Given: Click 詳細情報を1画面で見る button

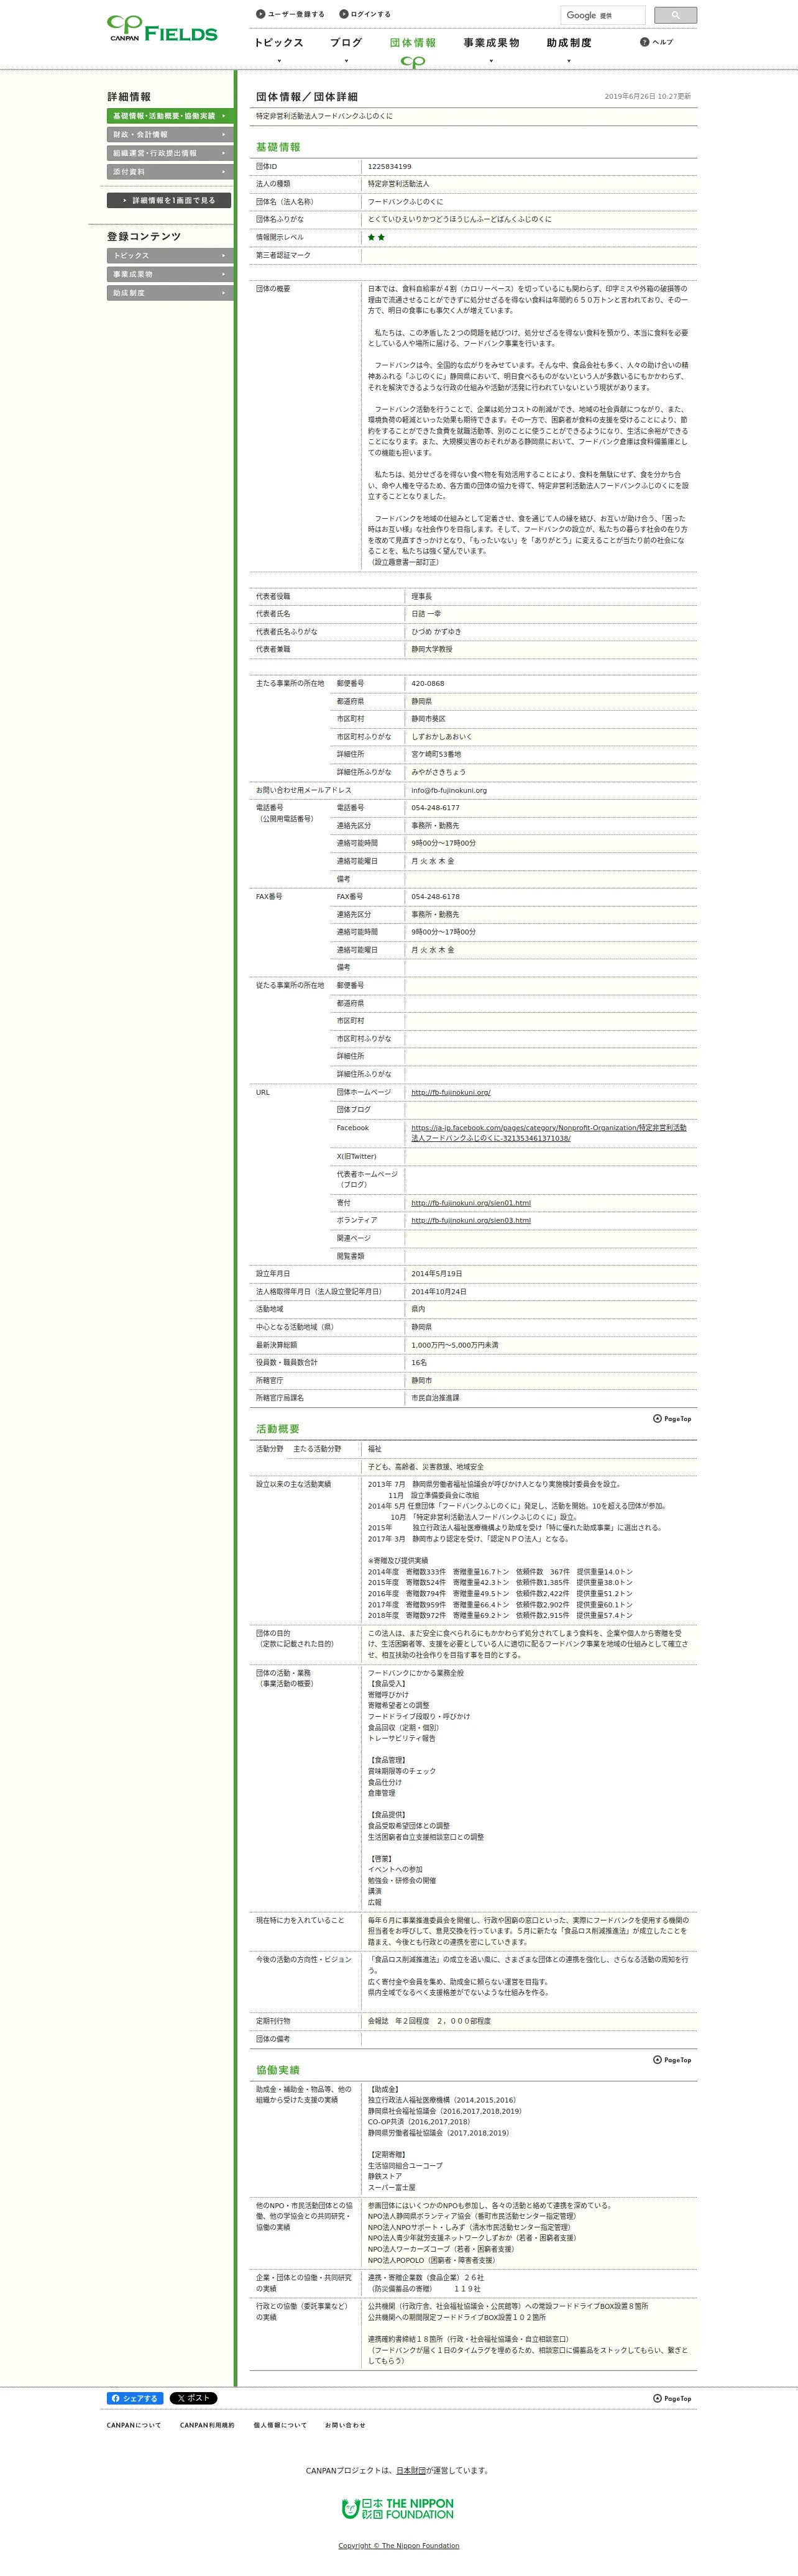Looking at the screenshot, I should 169,200.
